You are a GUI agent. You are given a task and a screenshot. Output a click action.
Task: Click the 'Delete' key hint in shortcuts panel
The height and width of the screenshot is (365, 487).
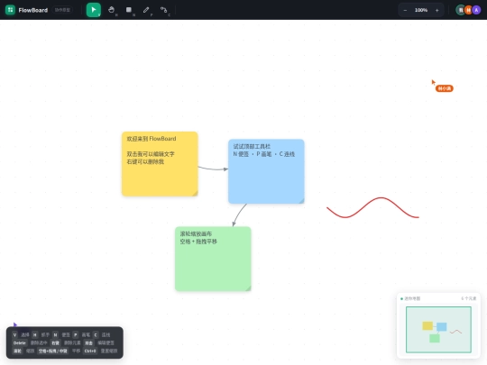[20, 343]
